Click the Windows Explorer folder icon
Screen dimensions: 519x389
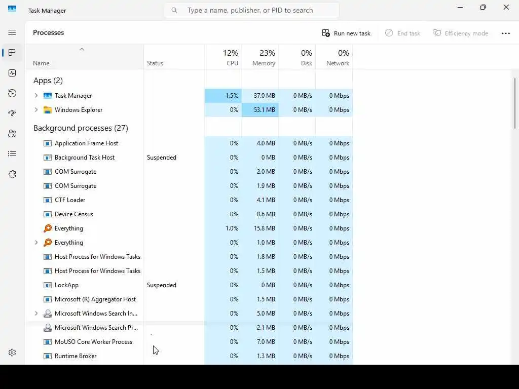(48, 110)
